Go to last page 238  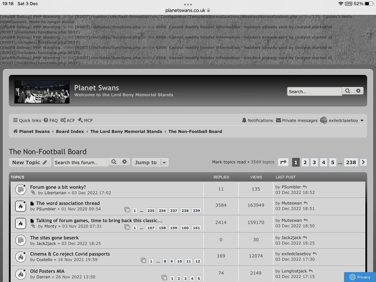click(351, 163)
